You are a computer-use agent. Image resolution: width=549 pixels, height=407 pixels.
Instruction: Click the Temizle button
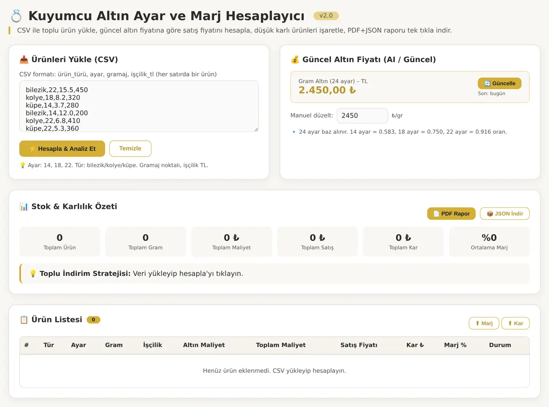tap(130, 148)
